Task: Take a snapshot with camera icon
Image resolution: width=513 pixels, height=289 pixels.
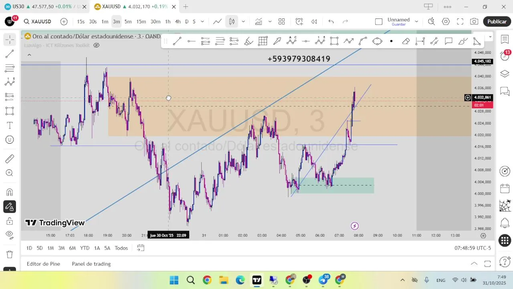Action: [x=474, y=22]
